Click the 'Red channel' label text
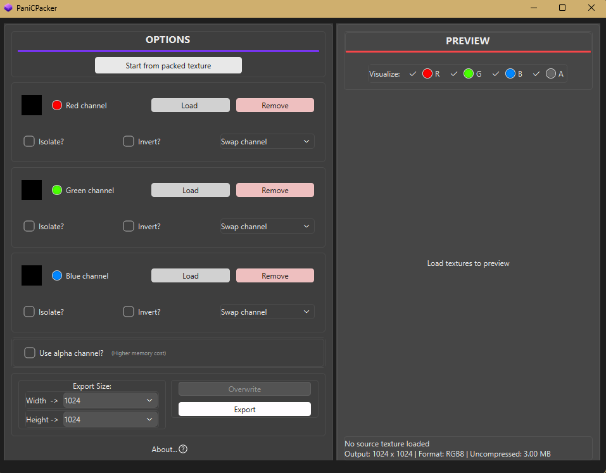This screenshot has height=473, width=606. tap(86, 106)
